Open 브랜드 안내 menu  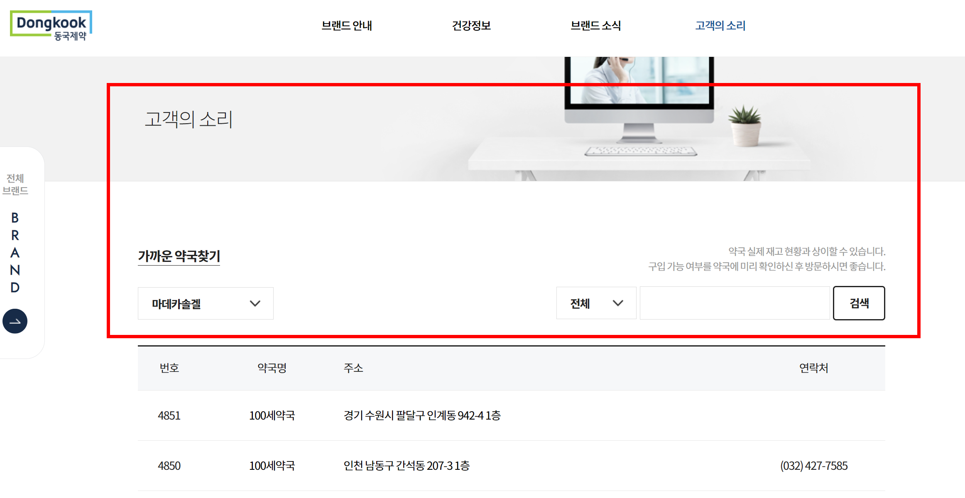coord(347,26)
